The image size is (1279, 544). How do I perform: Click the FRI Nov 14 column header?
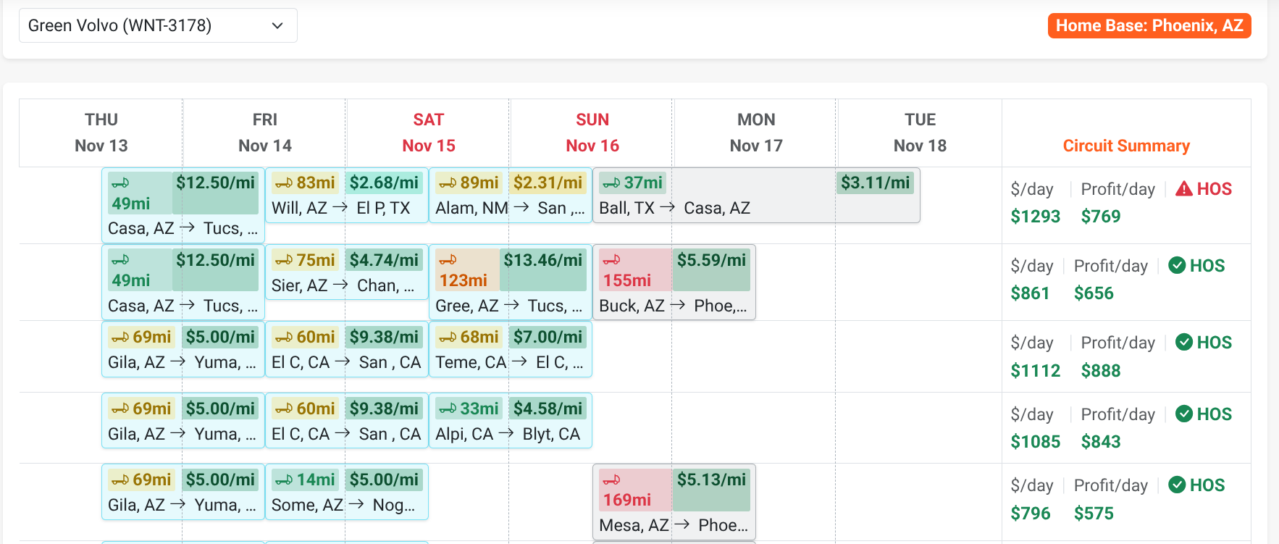pyautogui.click(x=265, y=133)
